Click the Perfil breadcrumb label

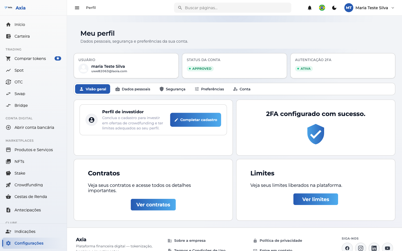pyautogui.click(x=91, y=8)
